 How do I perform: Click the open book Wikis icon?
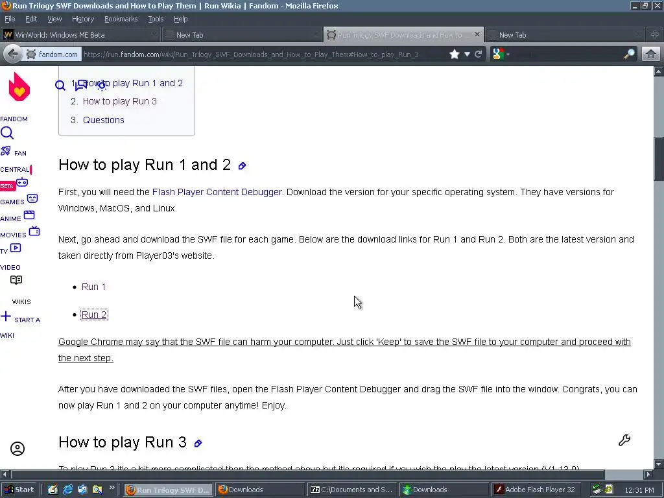click(16, 280)
